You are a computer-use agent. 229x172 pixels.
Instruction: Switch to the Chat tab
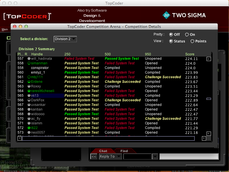103,151
